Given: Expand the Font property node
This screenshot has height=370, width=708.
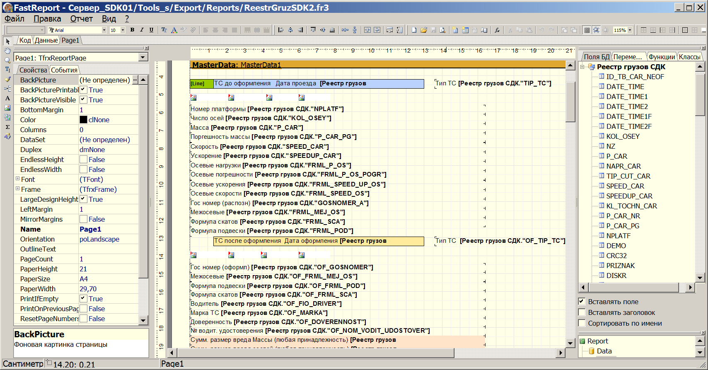Looking at the screenshot, I should [17, 179].
